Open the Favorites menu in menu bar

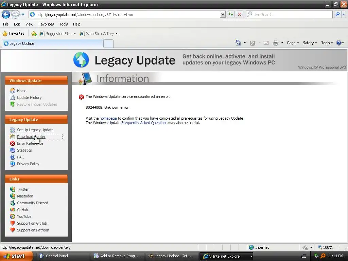[x=46, y=24]
